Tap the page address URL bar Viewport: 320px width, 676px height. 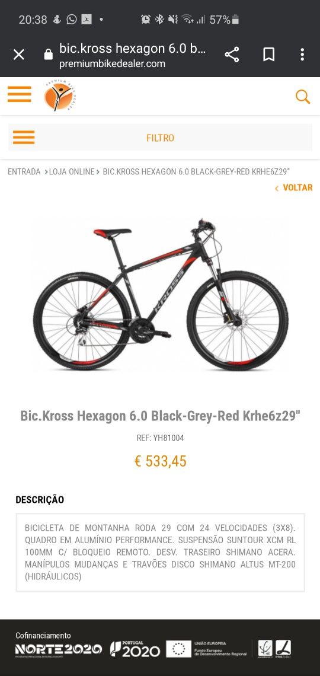pos(132,55)
